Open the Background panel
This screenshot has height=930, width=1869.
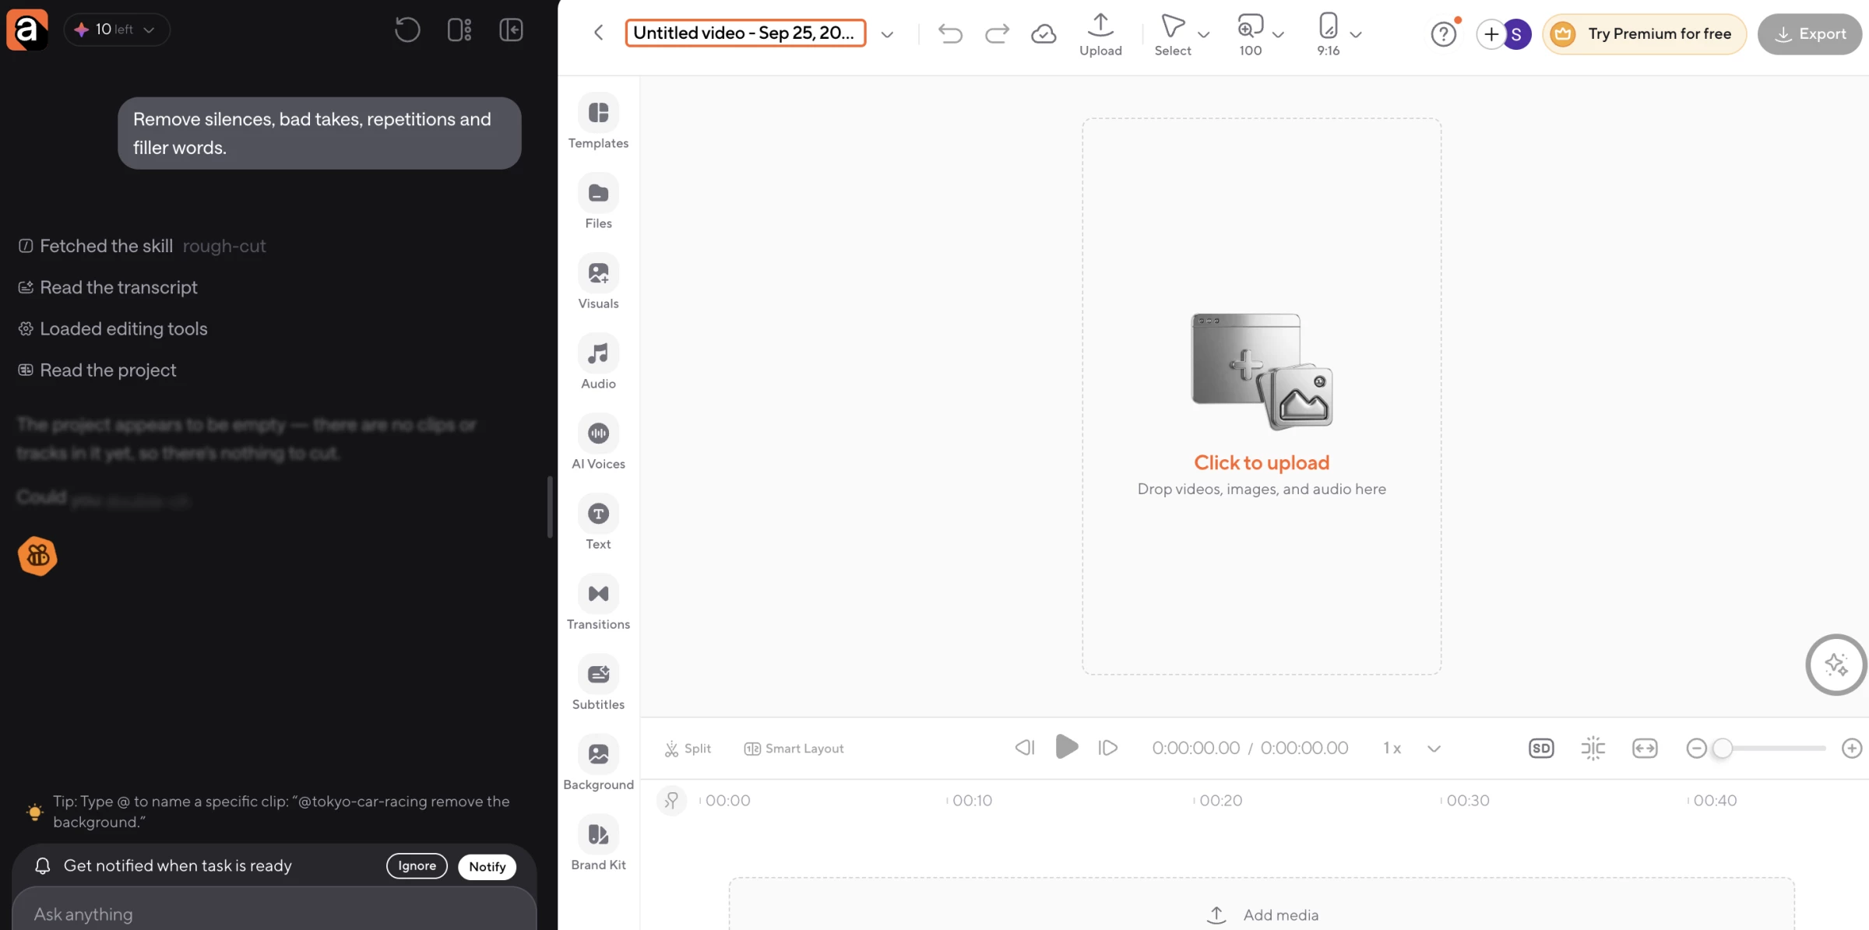tap(598, 763)
